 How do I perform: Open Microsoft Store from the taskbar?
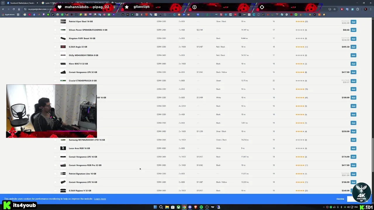173,207
